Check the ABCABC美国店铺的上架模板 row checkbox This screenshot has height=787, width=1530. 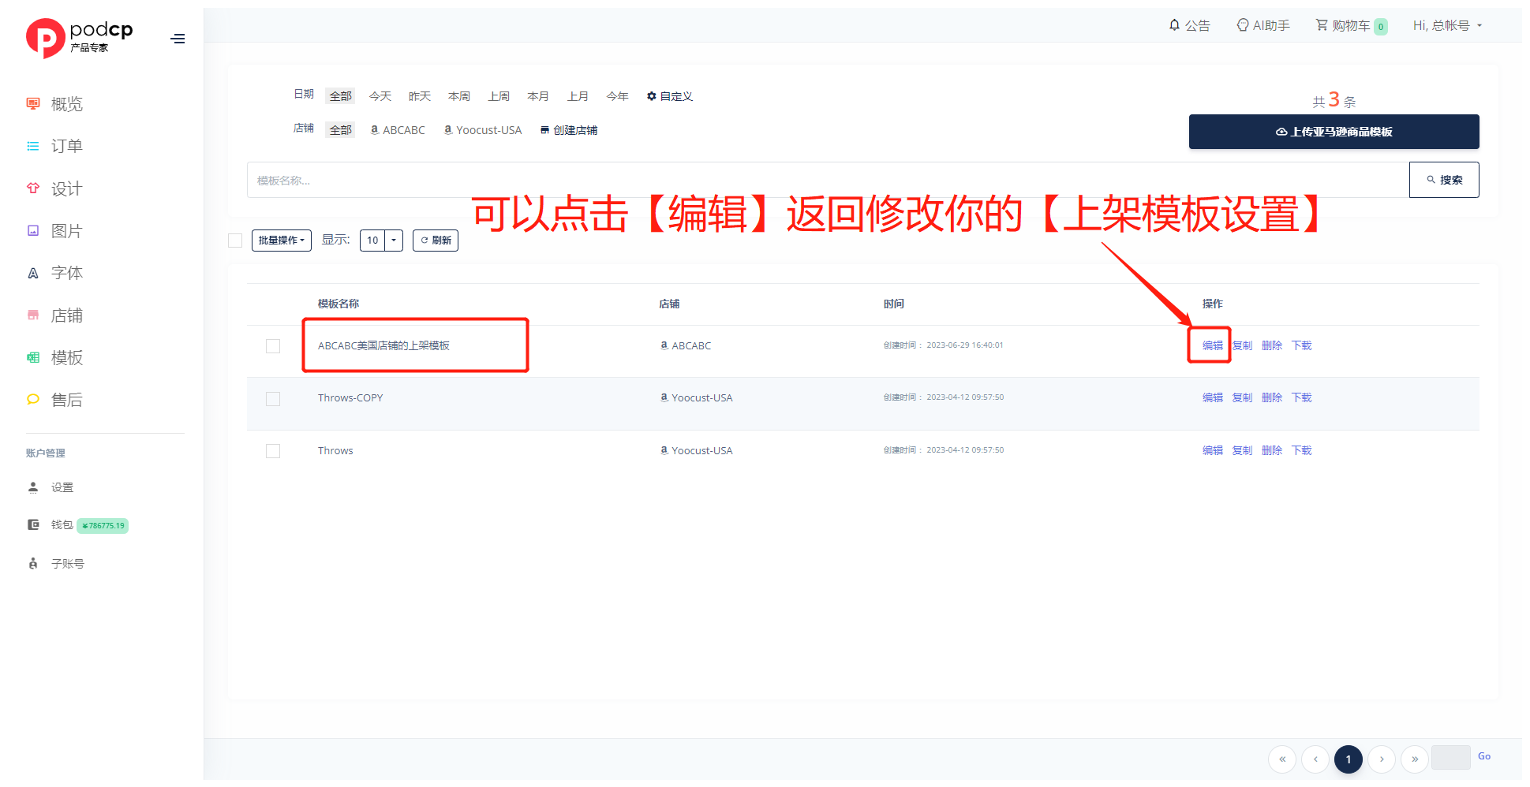pos(273,346)
